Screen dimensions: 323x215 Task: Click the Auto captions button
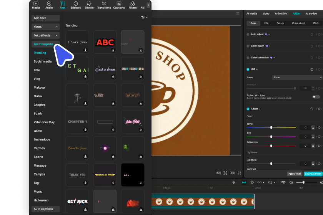[45, 209]
